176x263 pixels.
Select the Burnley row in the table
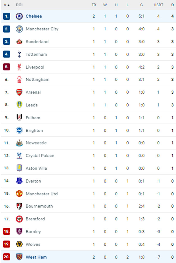pyautogui.click(x=88, y=232)
